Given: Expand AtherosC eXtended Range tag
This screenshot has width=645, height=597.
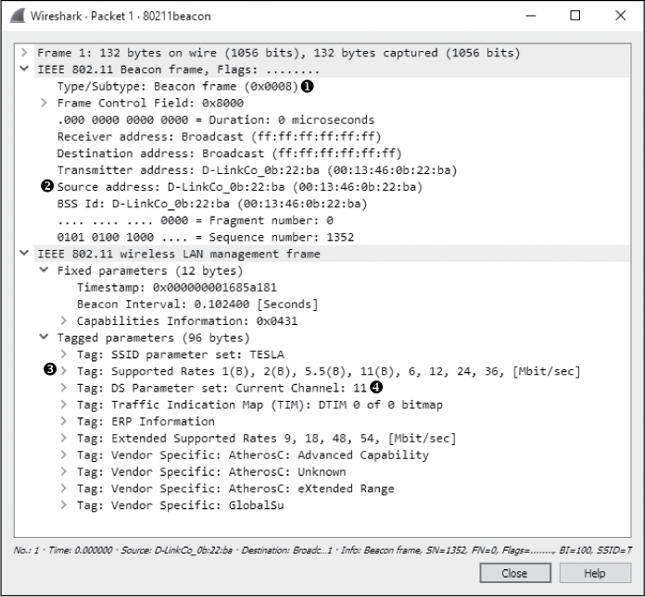Looking at the screenshot, I should point(63,488).
